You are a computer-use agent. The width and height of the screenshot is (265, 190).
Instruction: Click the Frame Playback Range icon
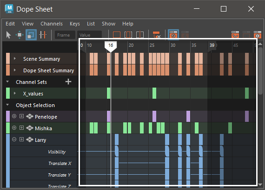pos(128,35)
